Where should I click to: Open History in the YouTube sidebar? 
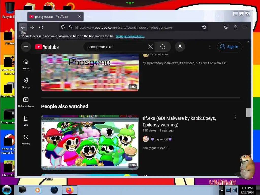click(x=26, y=140)
